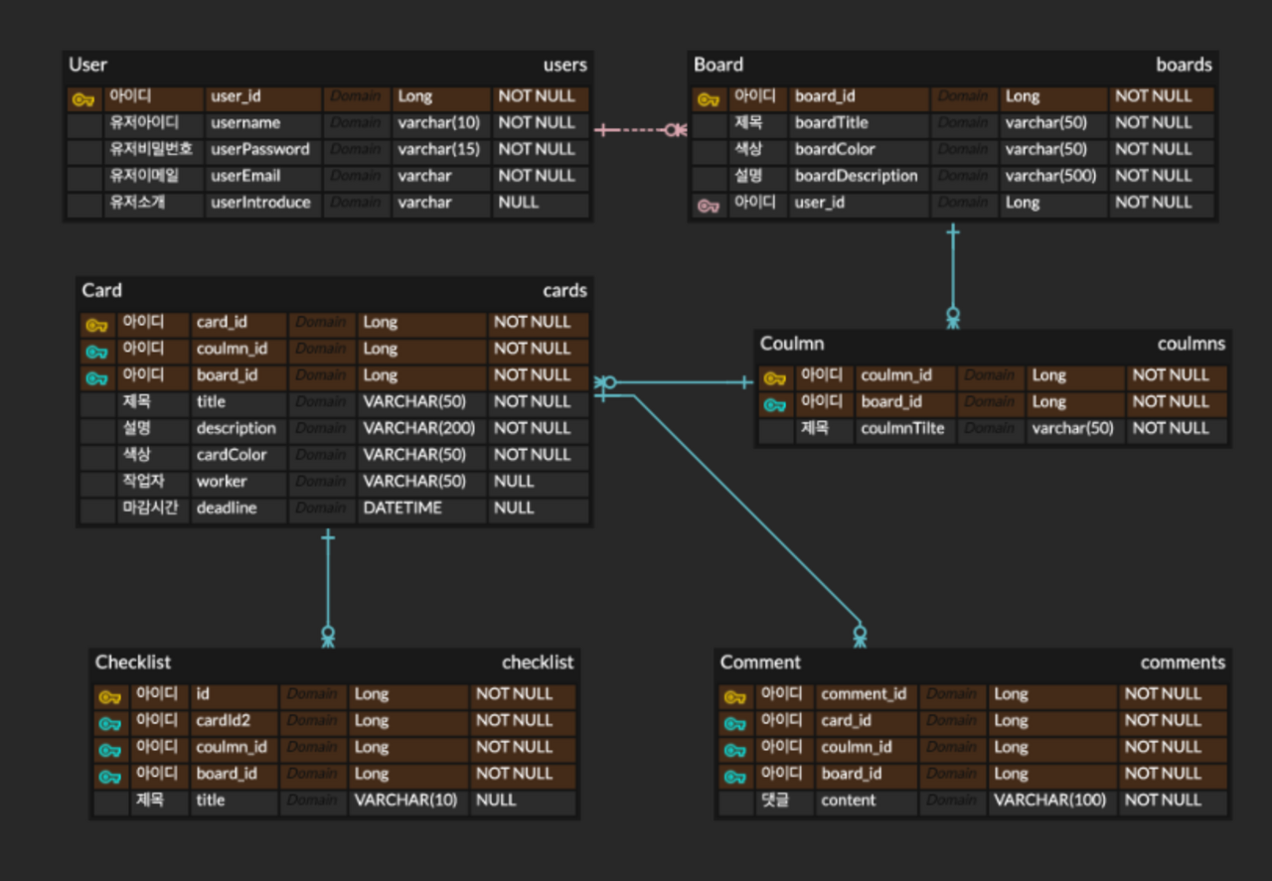Image resolution: width=1272 pixels, height=881 pixels.
Task: Click the Card to Checklist relationship line
Action: 328,588
